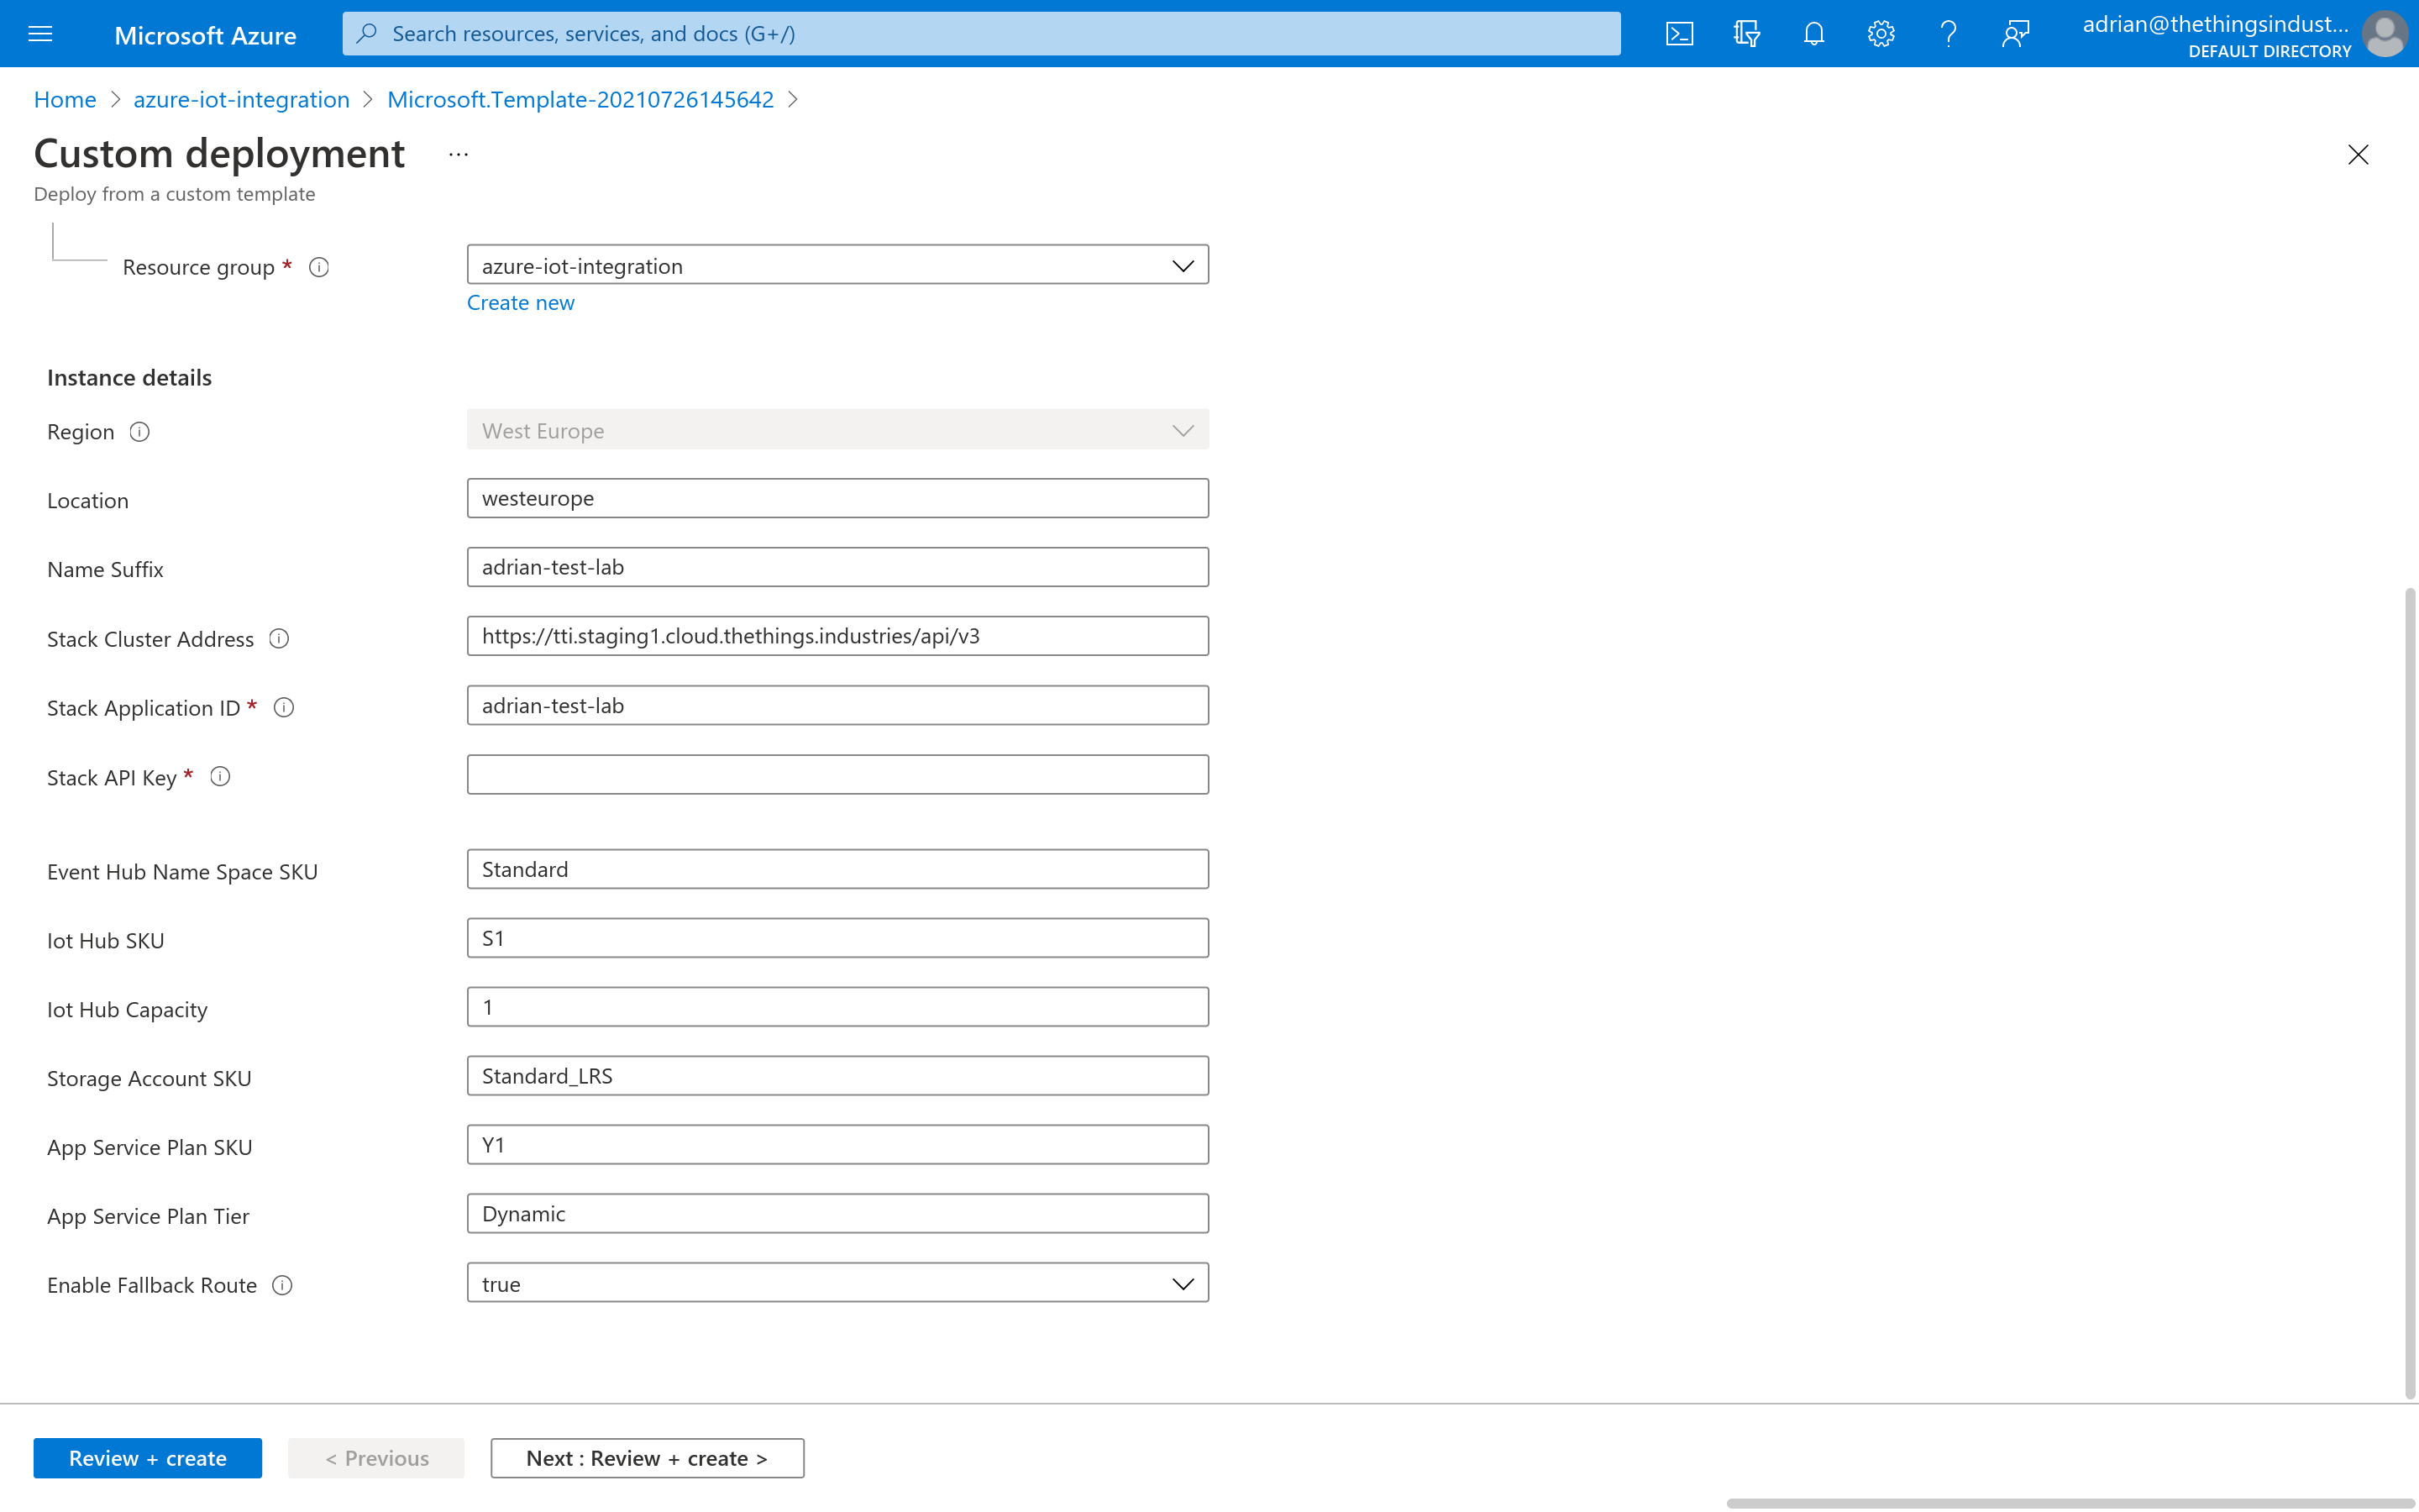View Resource group info tooltip
This screenshot has height=1512, width=2419.
pos(319,266)
